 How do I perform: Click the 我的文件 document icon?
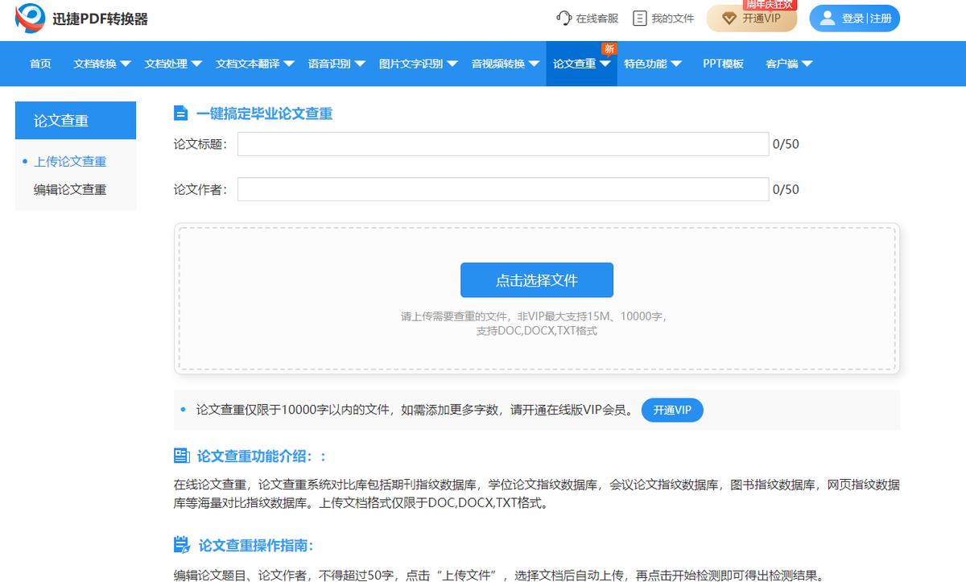[638, 18]
